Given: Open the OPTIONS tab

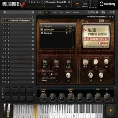Looking at the screenshot, I should (x=76, y=12).
